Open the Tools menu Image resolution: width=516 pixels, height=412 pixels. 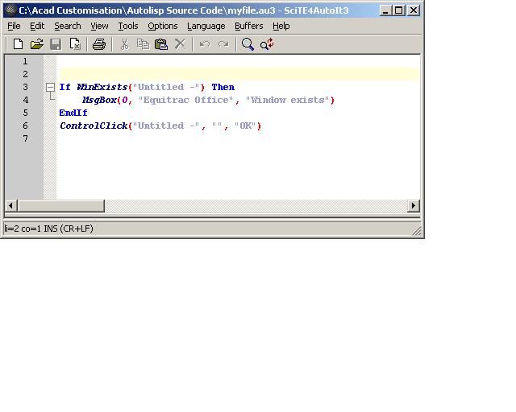click(x=128, y=26)
